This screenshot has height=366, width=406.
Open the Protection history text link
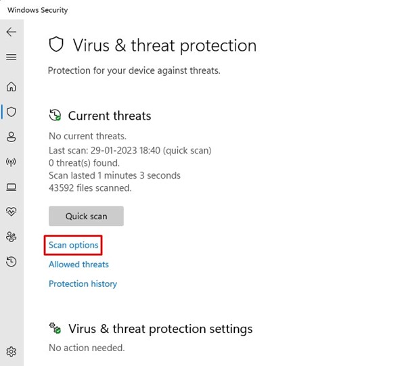tap(83, 284)
